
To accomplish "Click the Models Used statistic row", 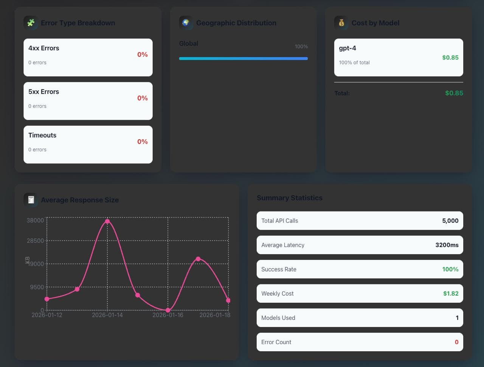I will tap(360, 318).
